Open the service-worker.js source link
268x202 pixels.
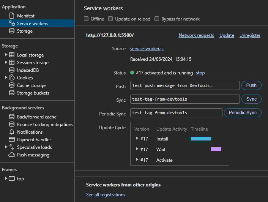147,49
